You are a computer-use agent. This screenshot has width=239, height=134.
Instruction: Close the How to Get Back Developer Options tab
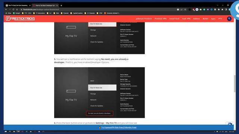coord(57,6)
